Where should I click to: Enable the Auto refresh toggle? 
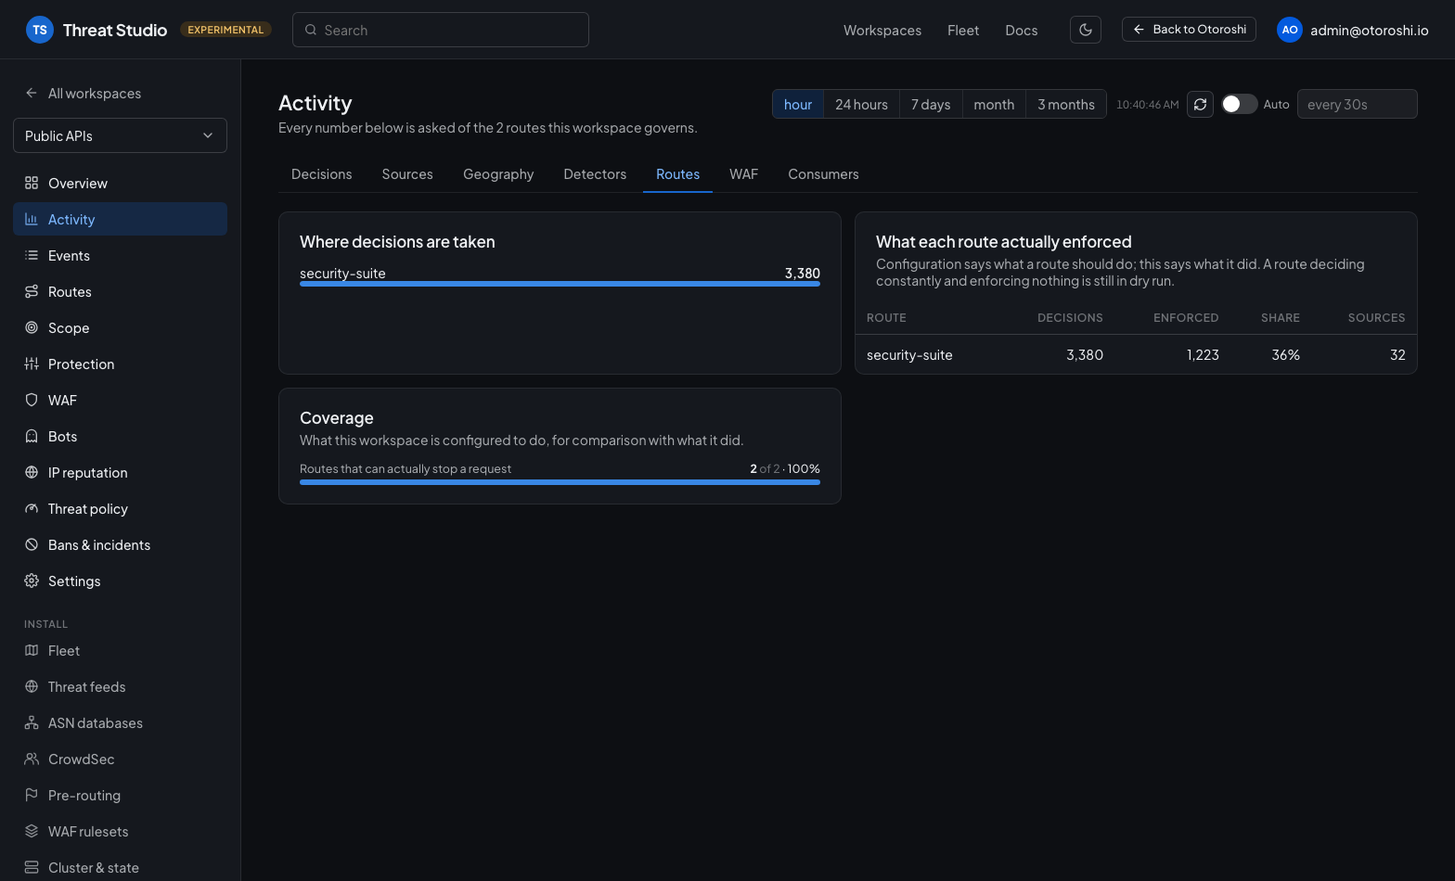[1239, 104]
